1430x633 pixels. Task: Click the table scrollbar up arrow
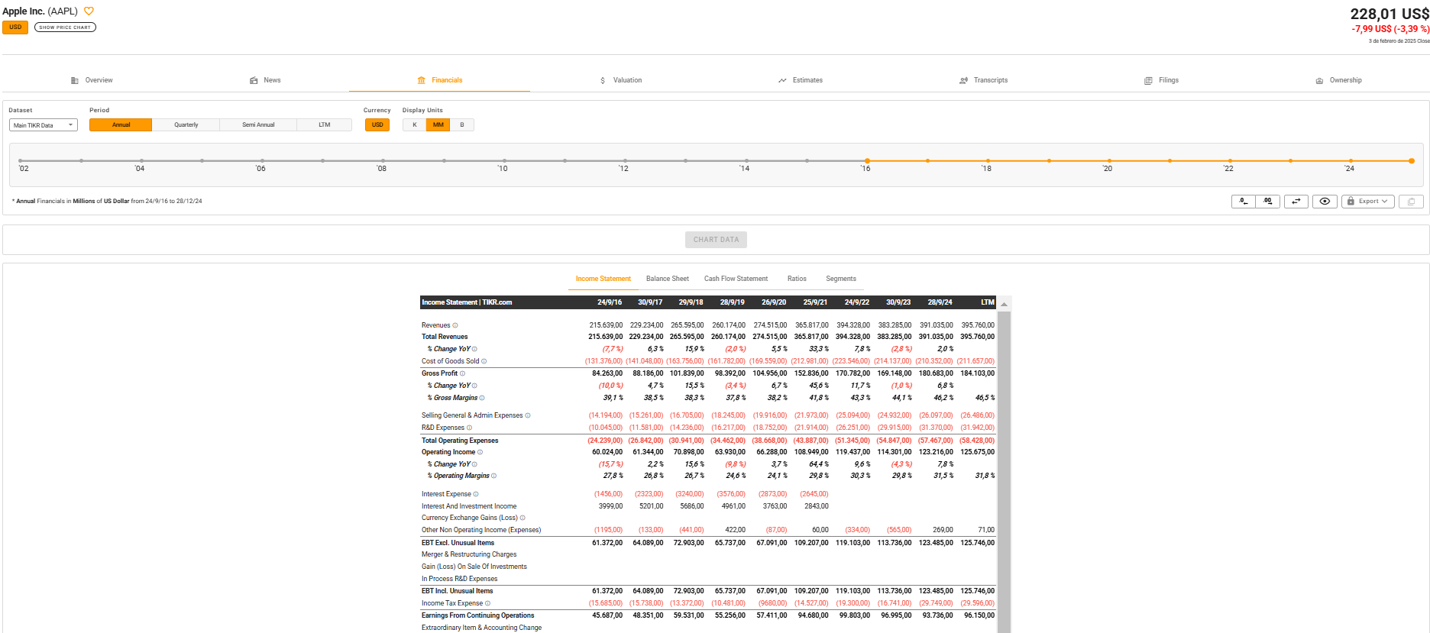[x=1005, y=304]
